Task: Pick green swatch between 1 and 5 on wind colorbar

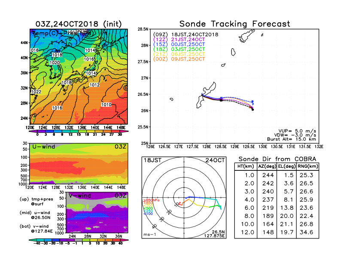Action: [x=86, y=240]
